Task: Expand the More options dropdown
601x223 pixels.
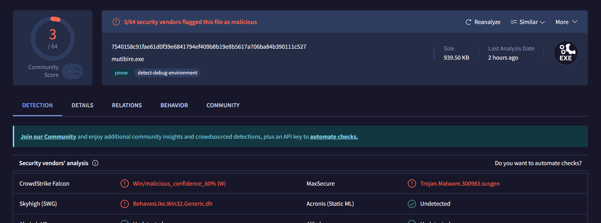Action: pos(566,22)
